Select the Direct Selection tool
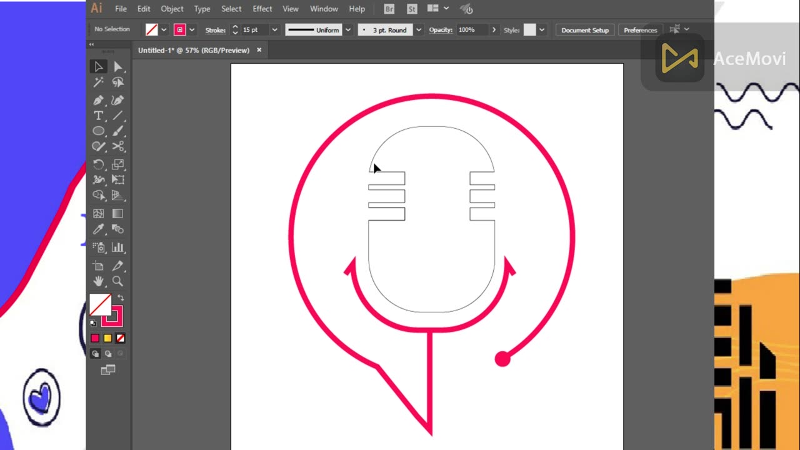The width and height of the screenshot is (800, 450). tap(117, 67)
